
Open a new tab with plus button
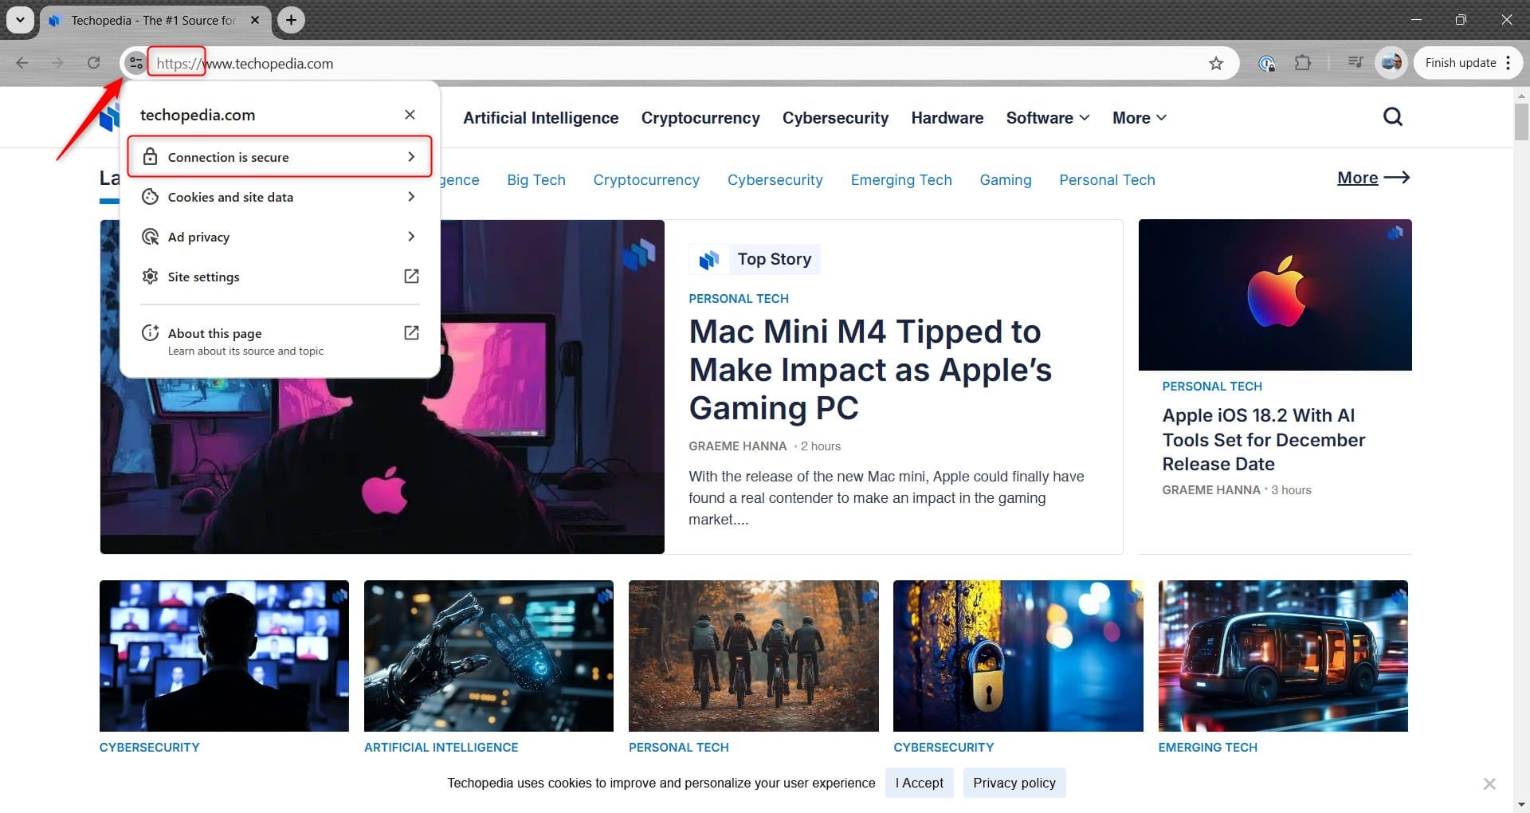click(x=291, y=20)
